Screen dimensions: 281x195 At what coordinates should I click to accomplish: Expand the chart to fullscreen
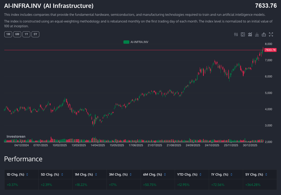click(x=271, y=35)
